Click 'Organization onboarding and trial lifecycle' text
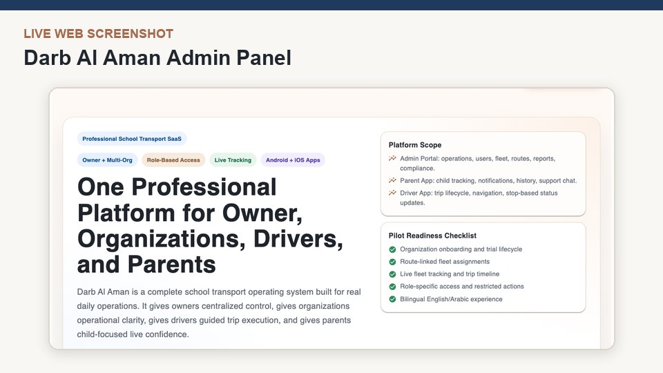Image resolution: width=663 pixels, height=373 pixels. [x=461, y=249]
